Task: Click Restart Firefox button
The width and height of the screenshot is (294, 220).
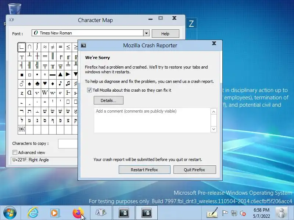Action: click(x=144, y=170)
